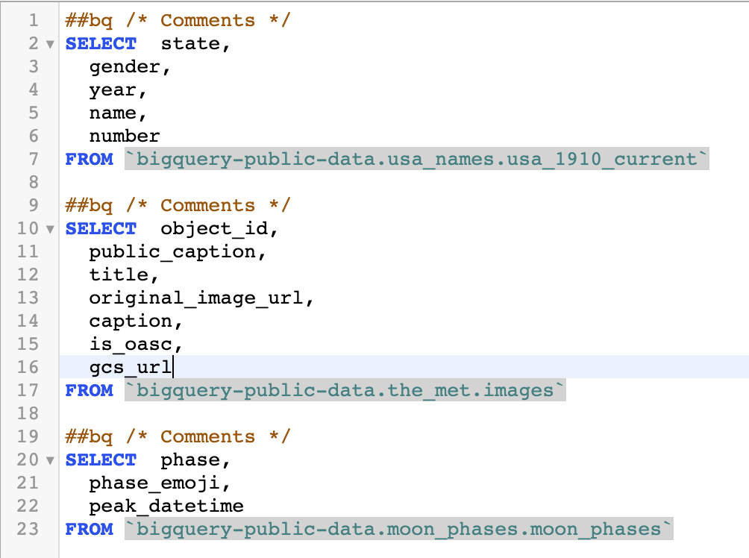The image size is (749, 558).
Task: Click line number 16 in the gutter
Action: tap(28, 367)
